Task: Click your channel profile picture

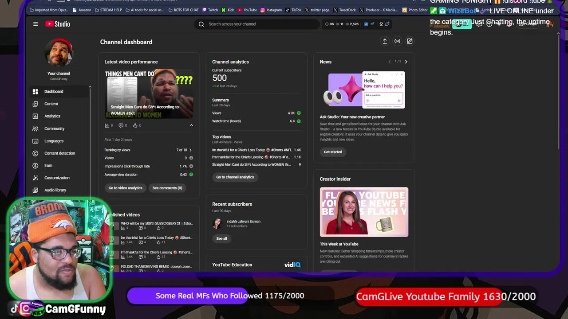Action: [59, 52]
